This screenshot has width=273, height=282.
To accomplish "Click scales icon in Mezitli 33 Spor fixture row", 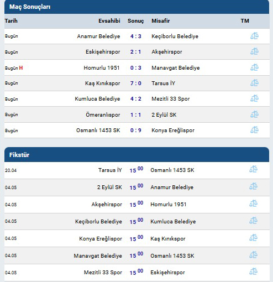I will (x=253, y=271).
